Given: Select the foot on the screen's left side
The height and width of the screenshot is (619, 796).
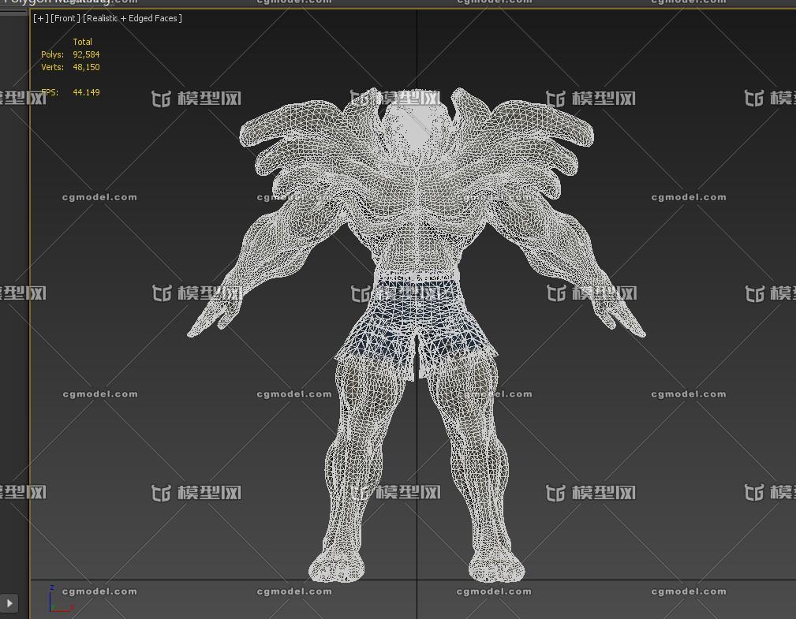Looking at the screenshot, I should tap(337, 565).
